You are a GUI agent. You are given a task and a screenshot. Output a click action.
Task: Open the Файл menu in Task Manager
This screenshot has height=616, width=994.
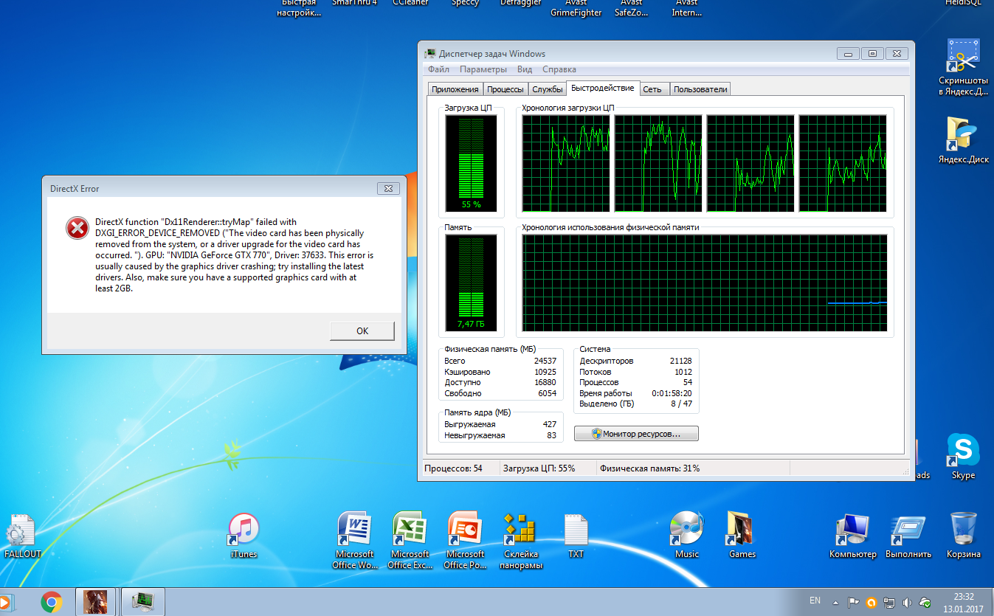pos(438,69)
